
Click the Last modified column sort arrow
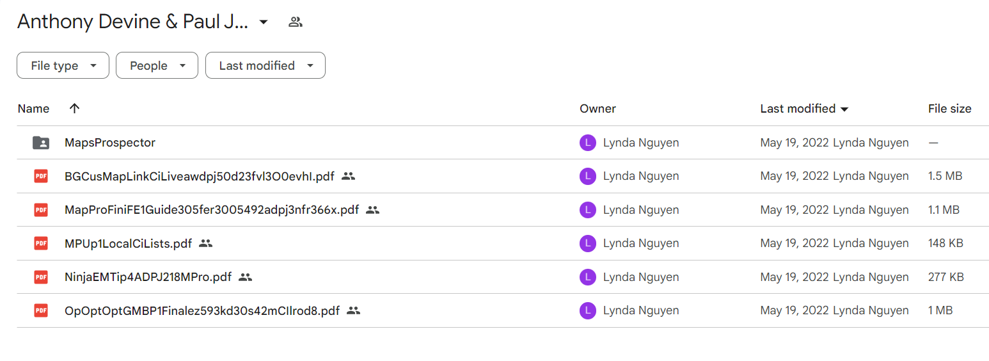point(844,109)
